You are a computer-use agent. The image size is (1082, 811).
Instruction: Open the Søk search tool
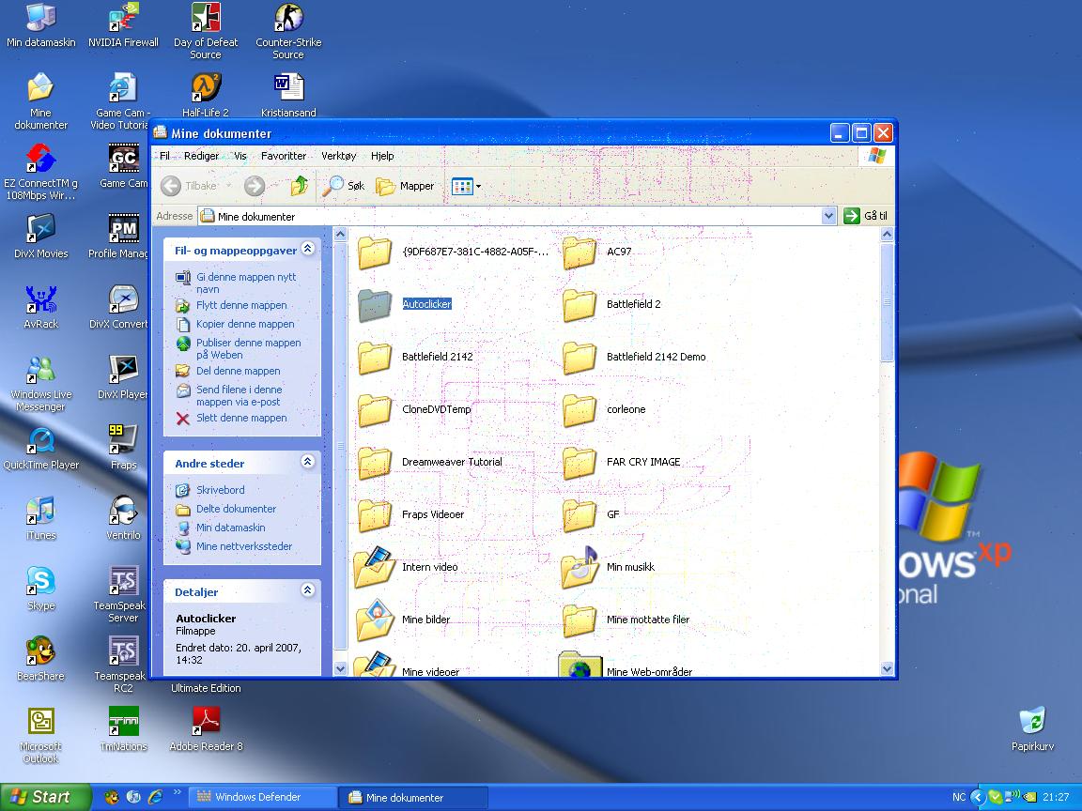[343, 186]
